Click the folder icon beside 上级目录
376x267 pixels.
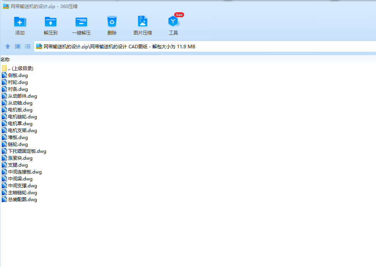point(4,69)
